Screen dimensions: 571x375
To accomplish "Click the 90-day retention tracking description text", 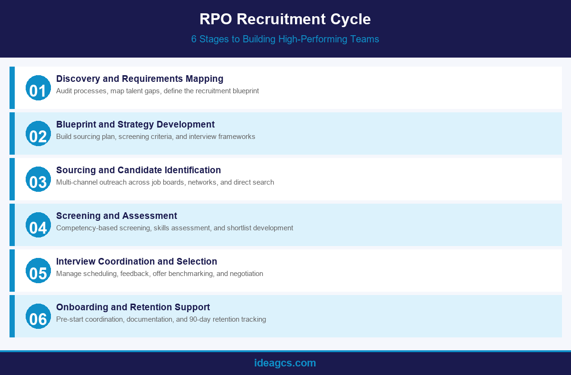I will (x=161, y=319).
